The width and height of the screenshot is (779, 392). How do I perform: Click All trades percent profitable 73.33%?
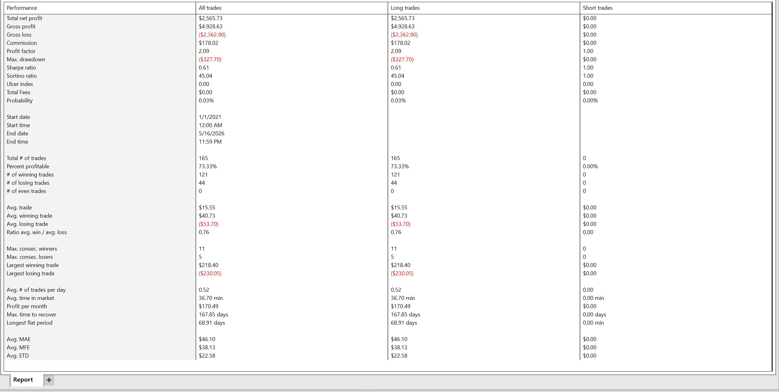208,166
